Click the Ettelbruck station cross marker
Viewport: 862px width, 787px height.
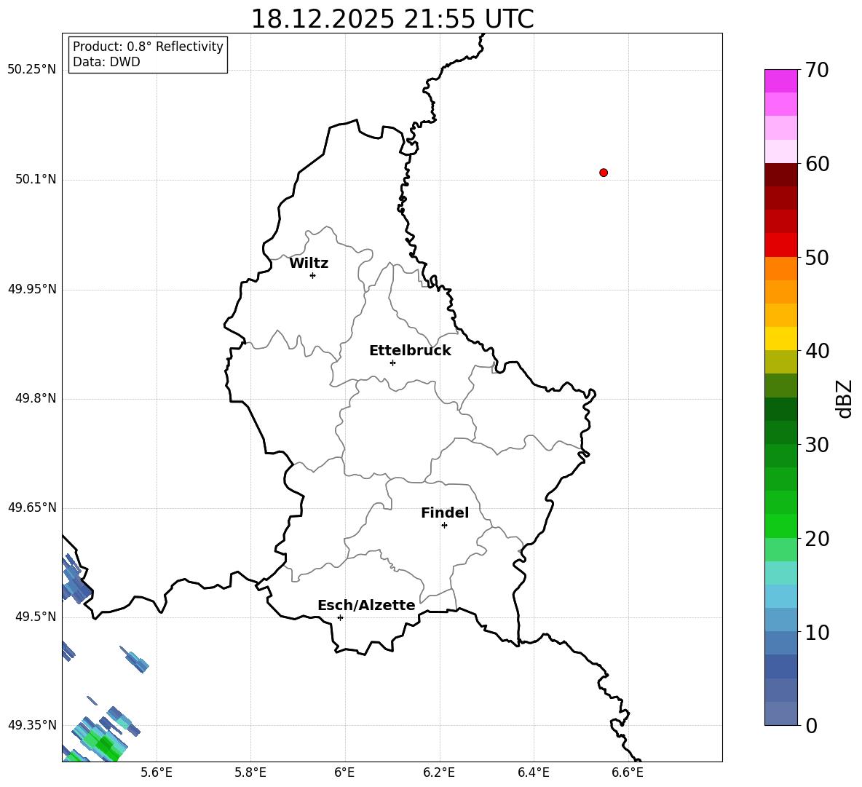click(x=392, y=363)
